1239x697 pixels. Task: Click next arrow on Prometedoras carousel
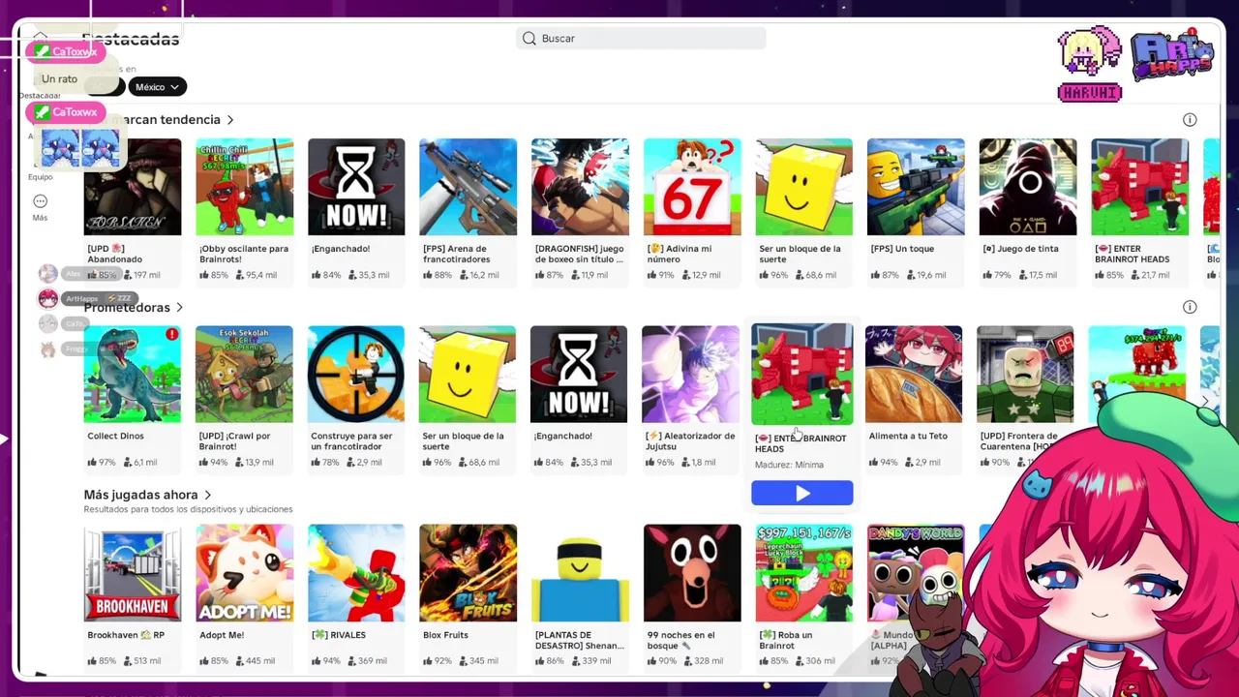tap(1206, 401)
